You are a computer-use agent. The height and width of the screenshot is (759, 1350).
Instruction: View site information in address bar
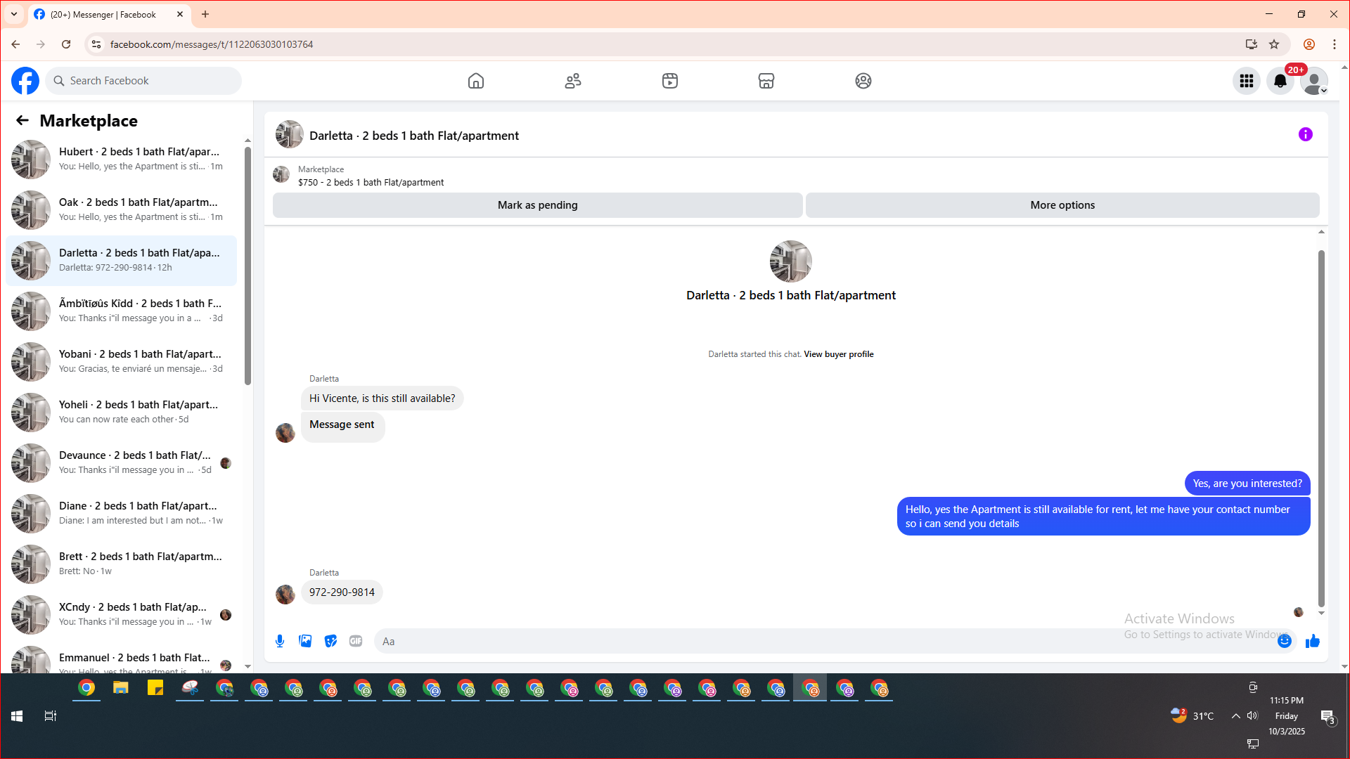96,44
